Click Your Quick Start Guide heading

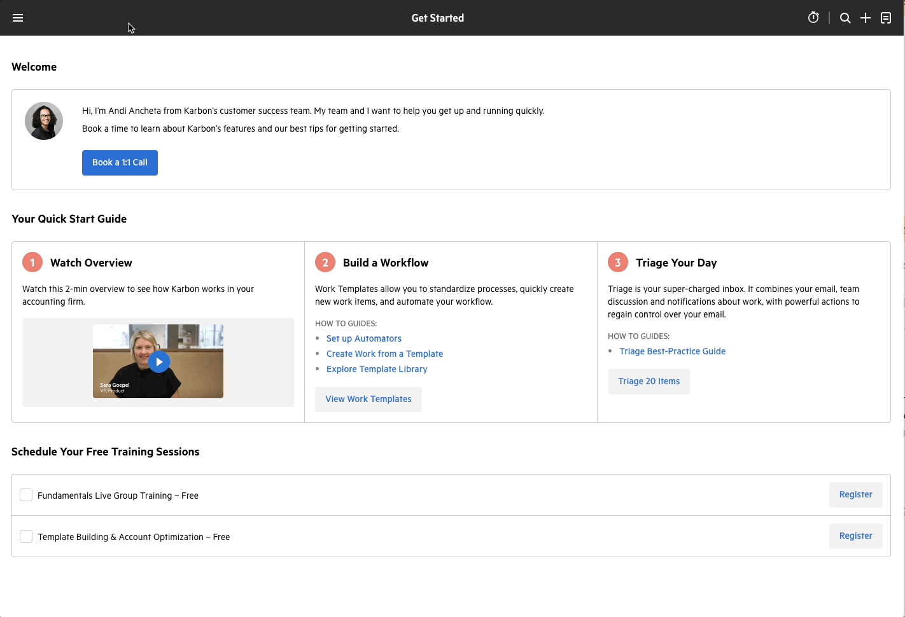[69, 219]
